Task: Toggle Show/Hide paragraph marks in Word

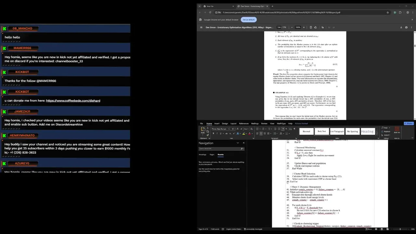Action: pos(294,129)
